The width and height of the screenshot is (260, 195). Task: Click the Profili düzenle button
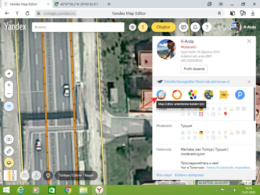[194, 69]
